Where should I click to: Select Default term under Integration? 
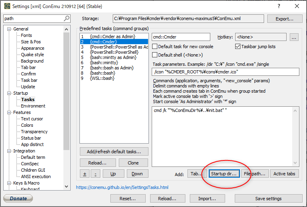[33, 158]
